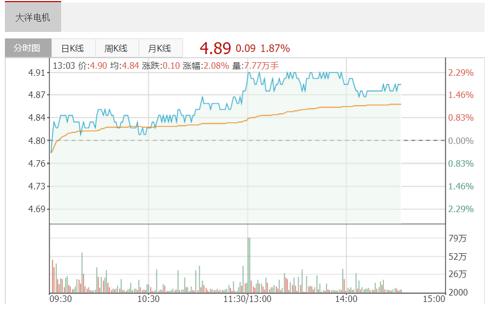This screenshot has width=490, height=309.
Task: Click the 2000 volume axis label
Action: coord(458,292)
